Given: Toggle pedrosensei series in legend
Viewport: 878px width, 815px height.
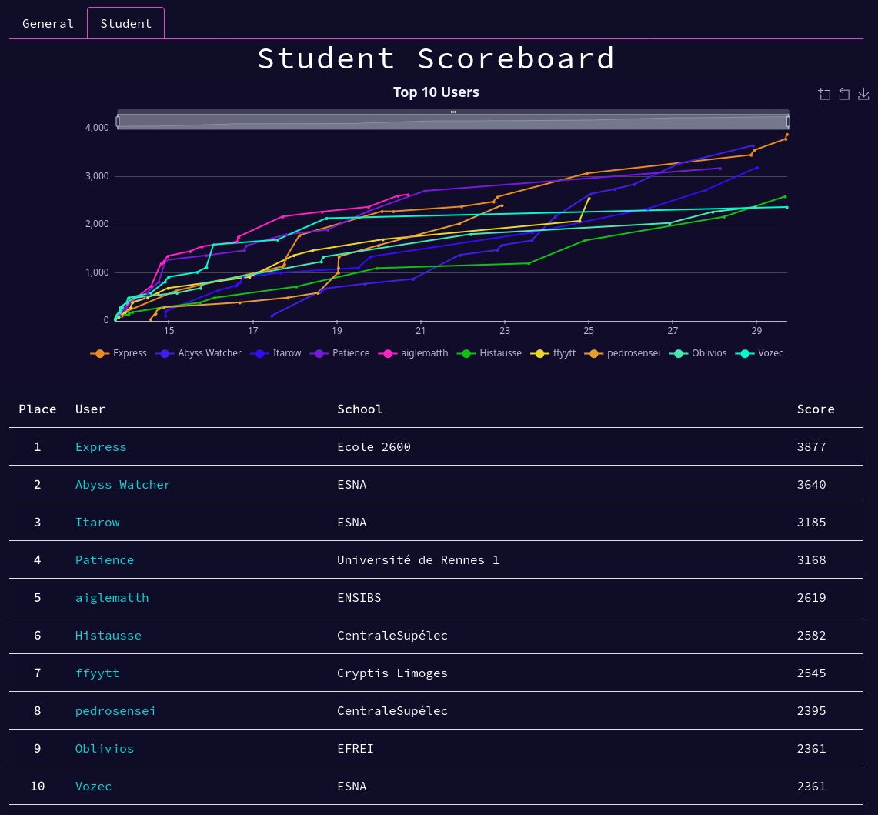Looking at the screenshot, I should click(x=622, y=353).
